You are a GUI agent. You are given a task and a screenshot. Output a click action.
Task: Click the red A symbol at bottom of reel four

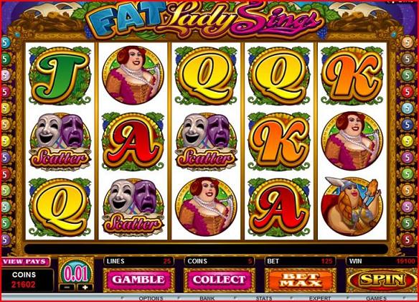point(278,207)
